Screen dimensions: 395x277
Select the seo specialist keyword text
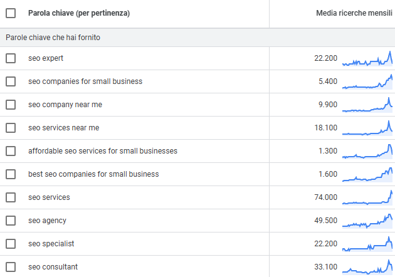(x=51, y=244)
